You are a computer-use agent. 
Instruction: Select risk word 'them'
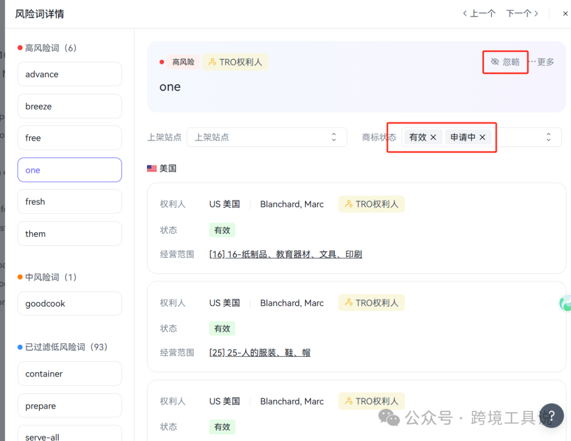[70, 234]
